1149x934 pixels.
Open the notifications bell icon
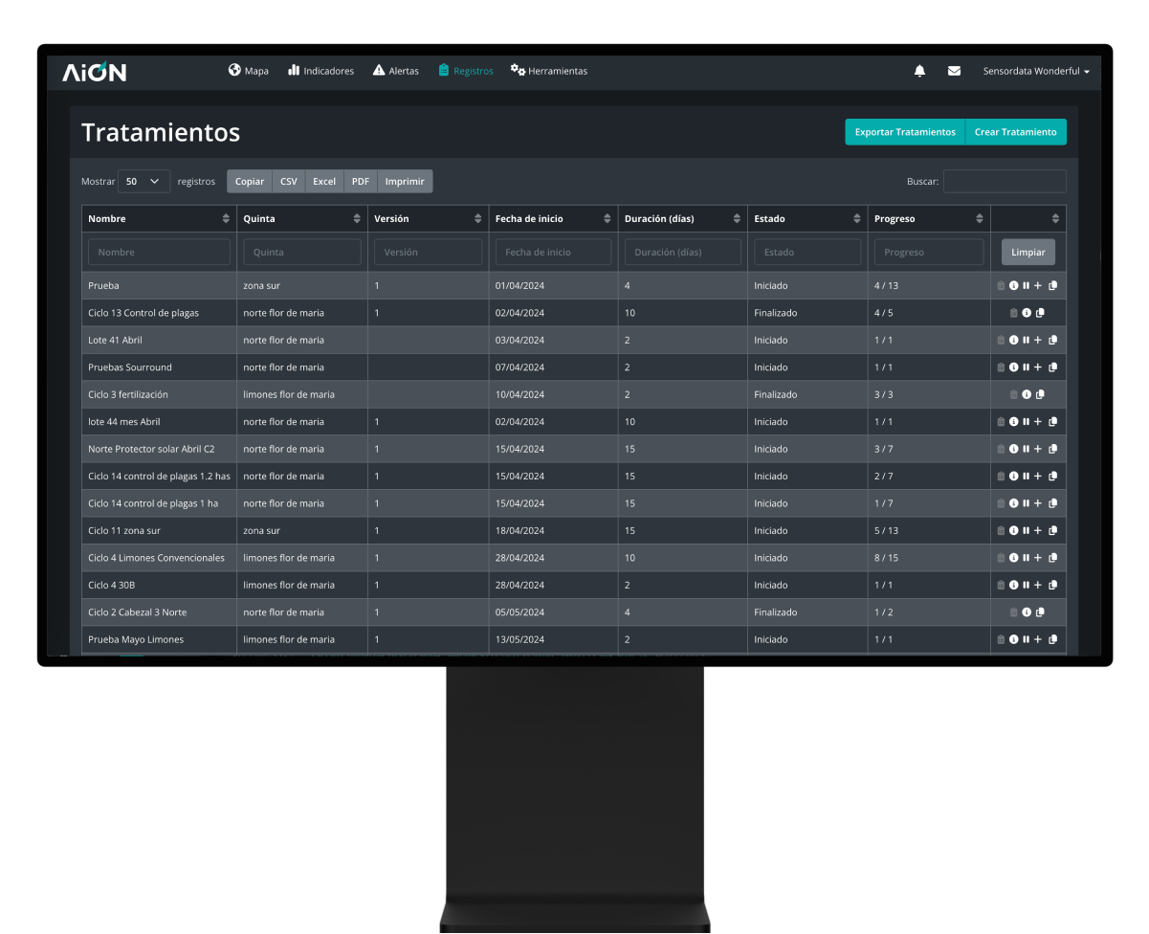(919, 71)
